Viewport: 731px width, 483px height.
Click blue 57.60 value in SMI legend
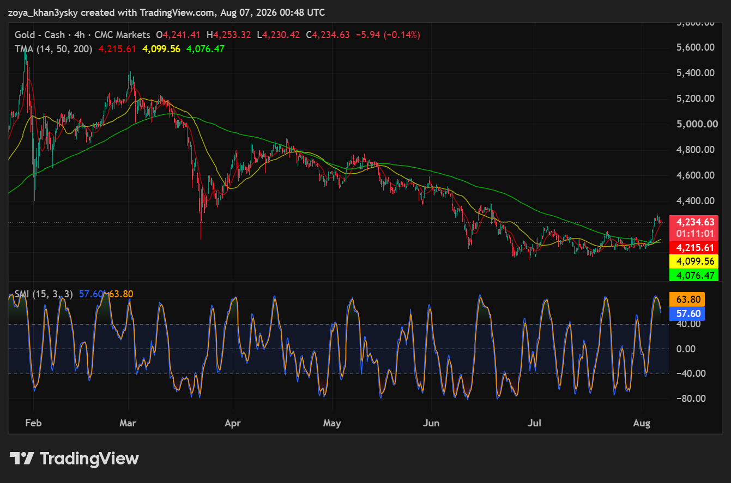(92, 294)
